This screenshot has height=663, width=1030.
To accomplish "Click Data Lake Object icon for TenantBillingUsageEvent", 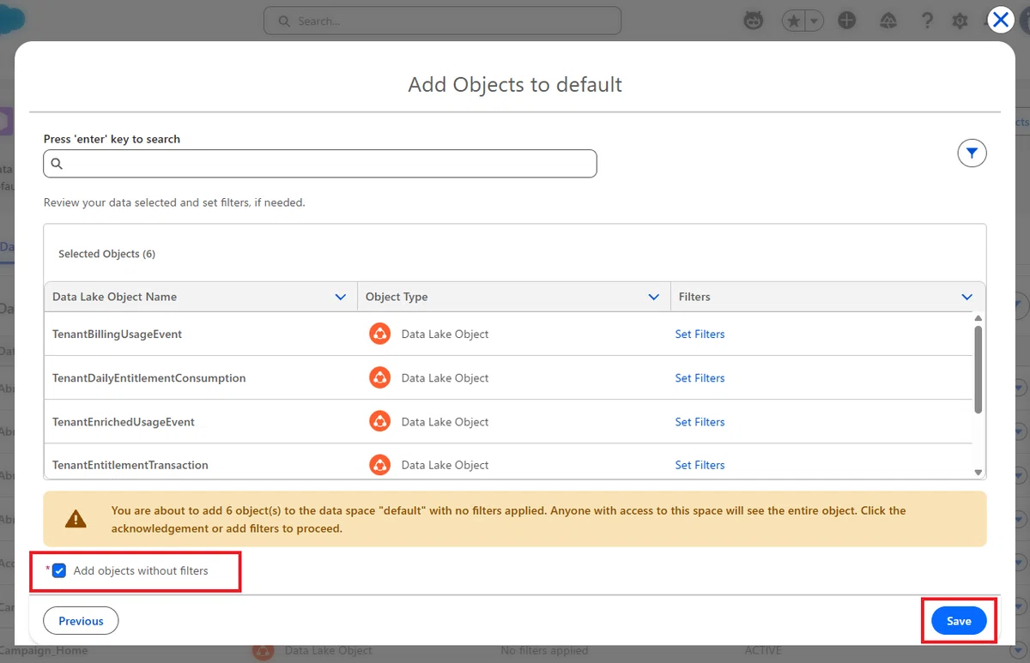I will pyautogui.click(x=379, y=334).
